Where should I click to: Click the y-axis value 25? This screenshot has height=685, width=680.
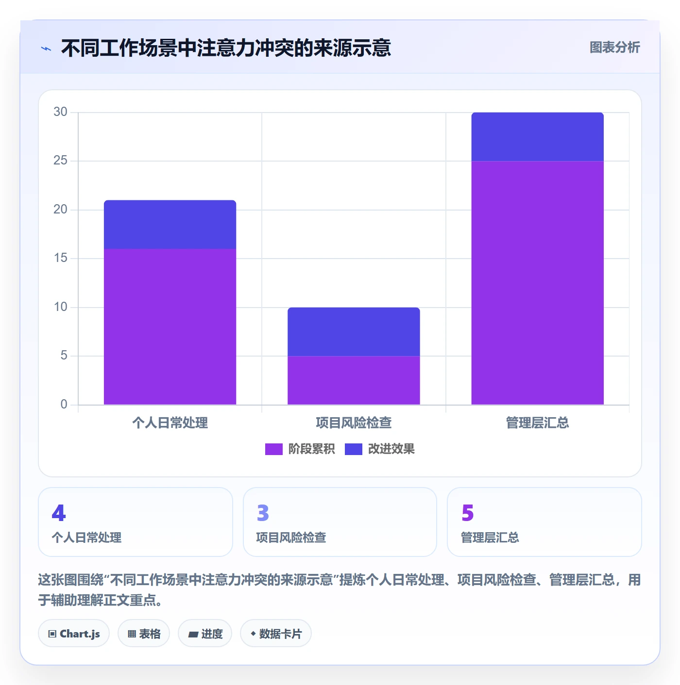click(60, 161)
